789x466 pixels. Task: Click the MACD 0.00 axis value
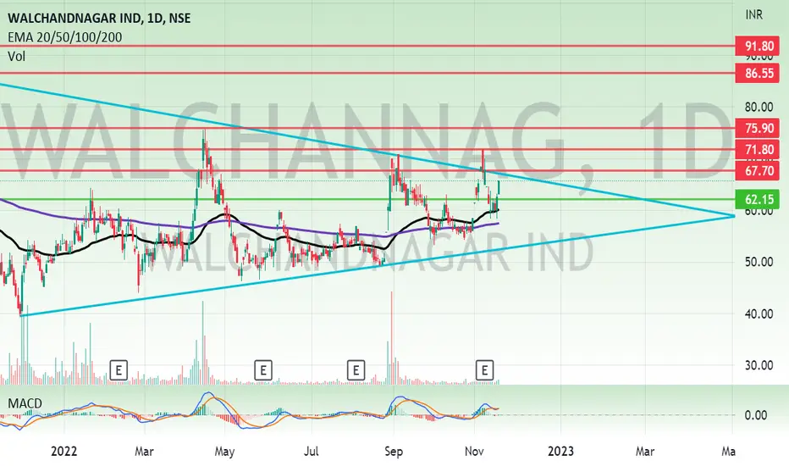coord(755,415)
